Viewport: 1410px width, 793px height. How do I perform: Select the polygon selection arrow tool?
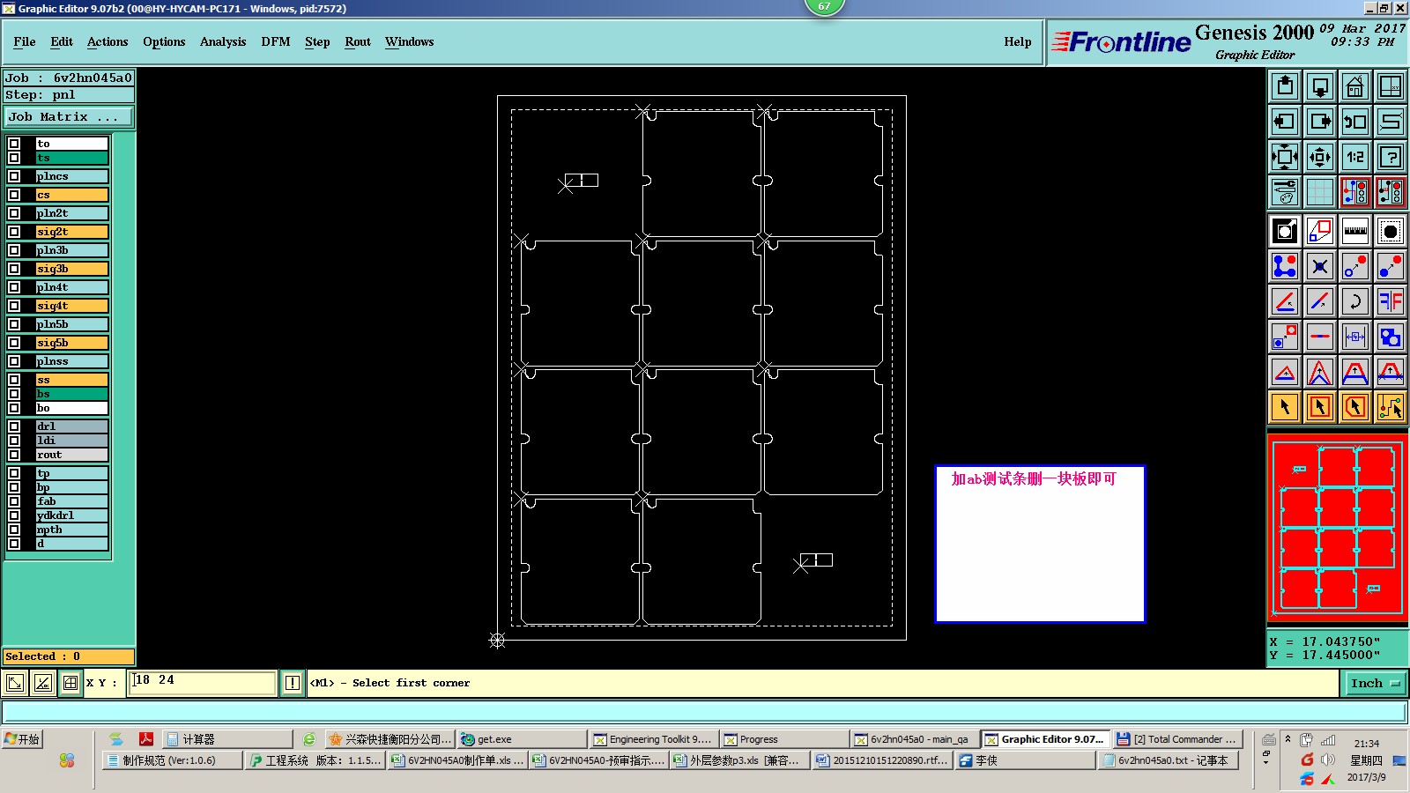(x=1355, y=407)
